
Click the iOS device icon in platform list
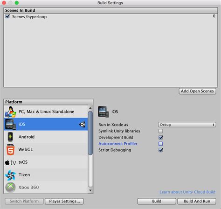pos(10,124)
